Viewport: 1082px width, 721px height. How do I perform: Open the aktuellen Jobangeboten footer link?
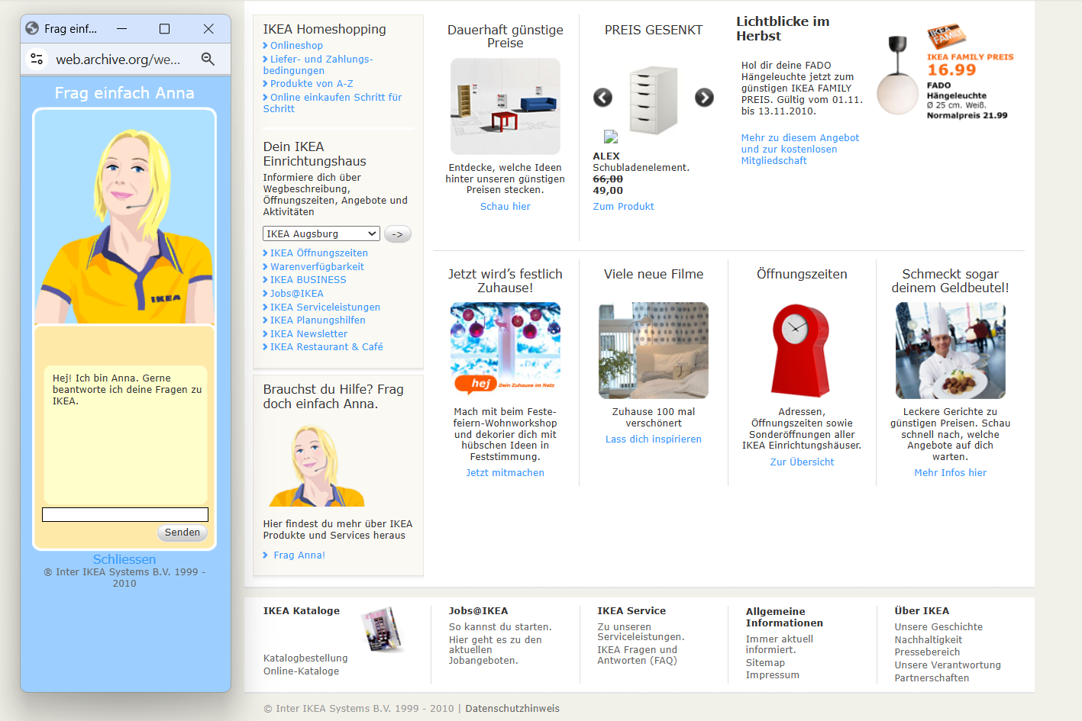pos(496,651)
